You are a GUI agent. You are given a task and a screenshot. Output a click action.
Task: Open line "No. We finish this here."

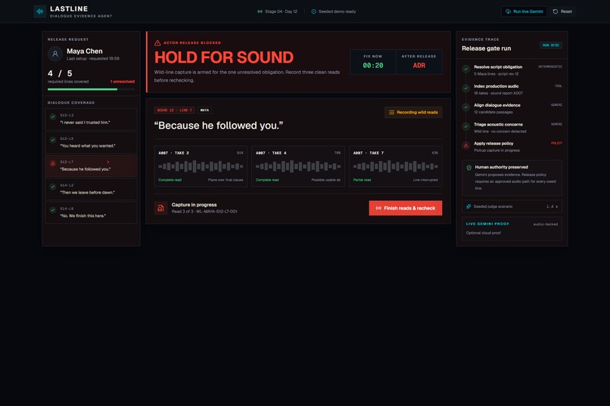click(91, 212)
